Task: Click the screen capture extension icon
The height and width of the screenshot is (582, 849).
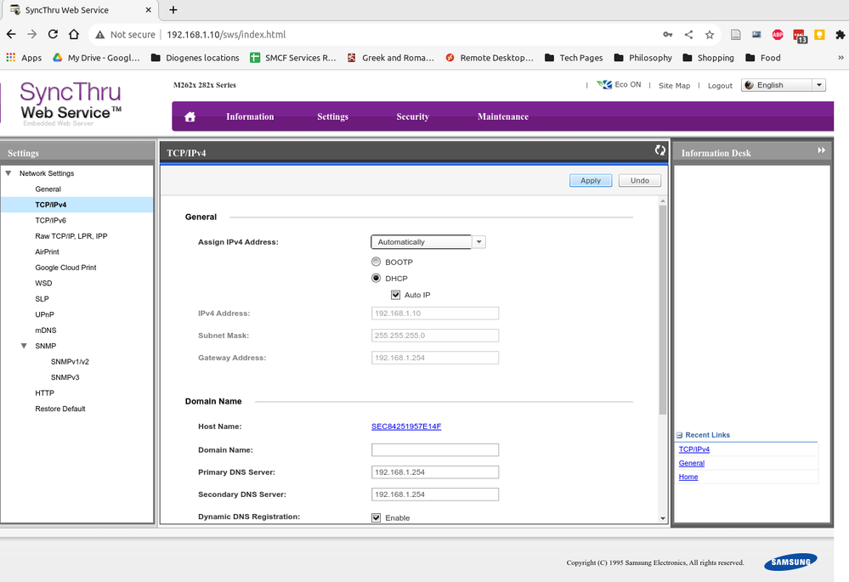Action: 756,35
